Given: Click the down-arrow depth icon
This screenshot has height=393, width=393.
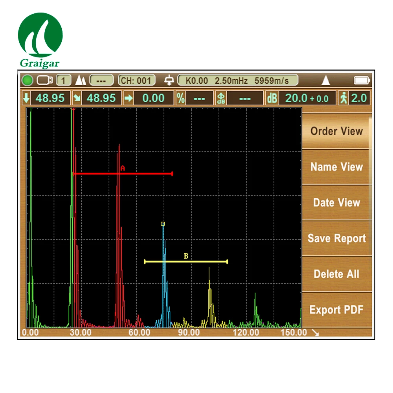Looking at the screenshot, I should click(26, 98).
